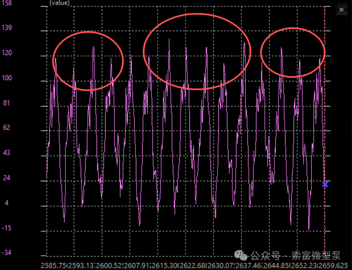Click the gray square icon top-right

[x=341, y=10]
